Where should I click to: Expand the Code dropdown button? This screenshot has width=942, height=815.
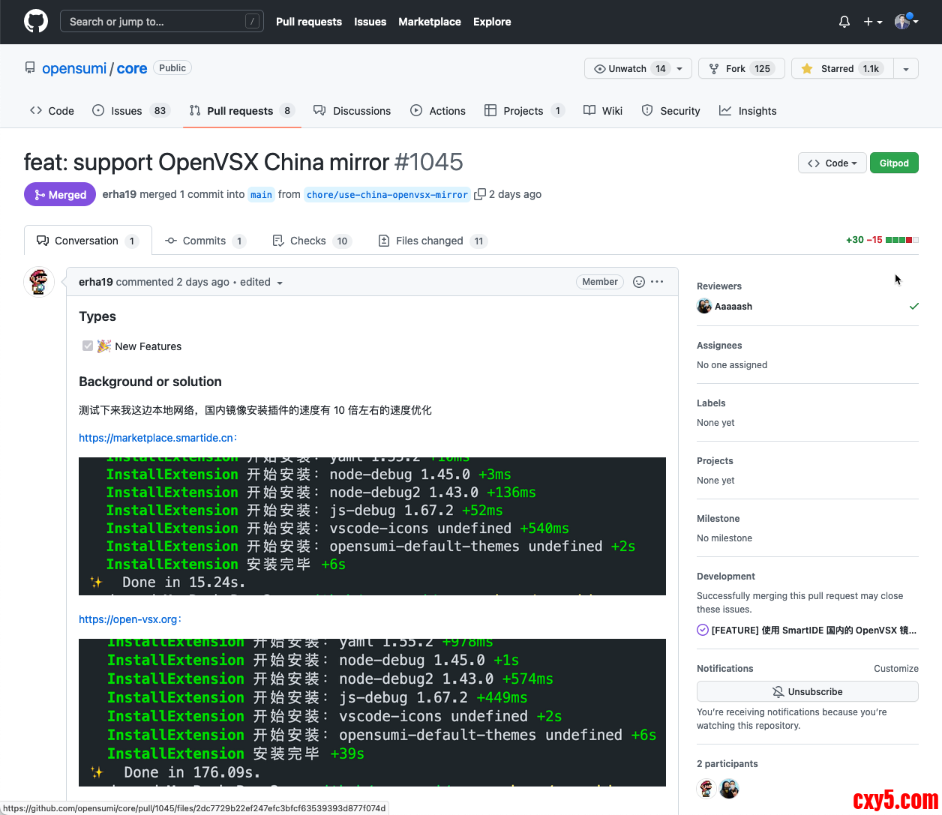(x=832, y=163)
